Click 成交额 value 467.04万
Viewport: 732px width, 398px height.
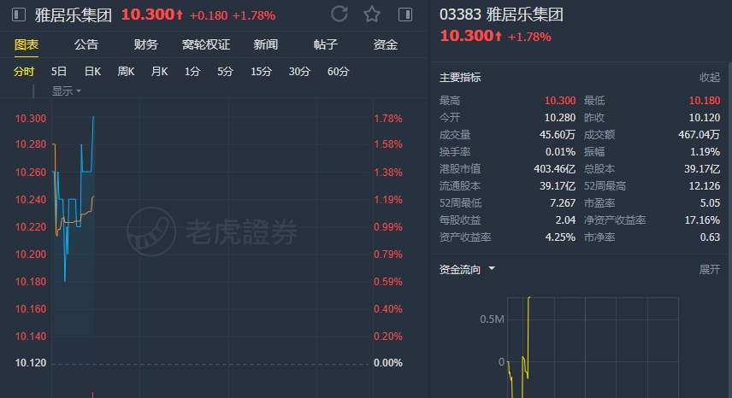700,135
